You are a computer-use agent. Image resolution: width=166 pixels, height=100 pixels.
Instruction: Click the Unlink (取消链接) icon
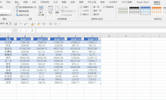[x=62, y=15]
